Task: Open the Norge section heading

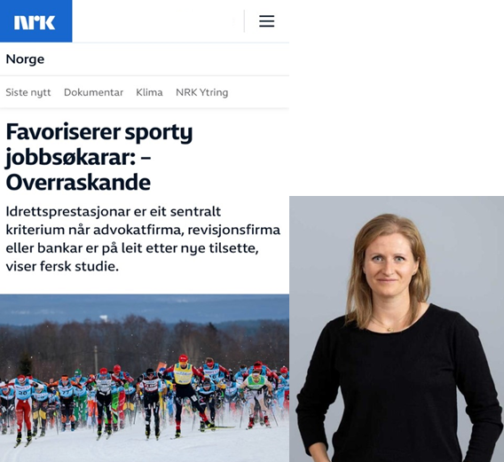Action: (x=25, y=59)
